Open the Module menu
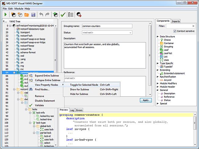The height and width of the screenshot is (149, 199). (19, 9)
